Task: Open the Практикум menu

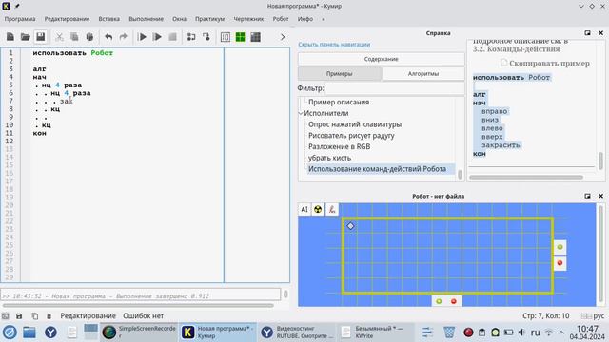Action: click(x=209, y=19)
